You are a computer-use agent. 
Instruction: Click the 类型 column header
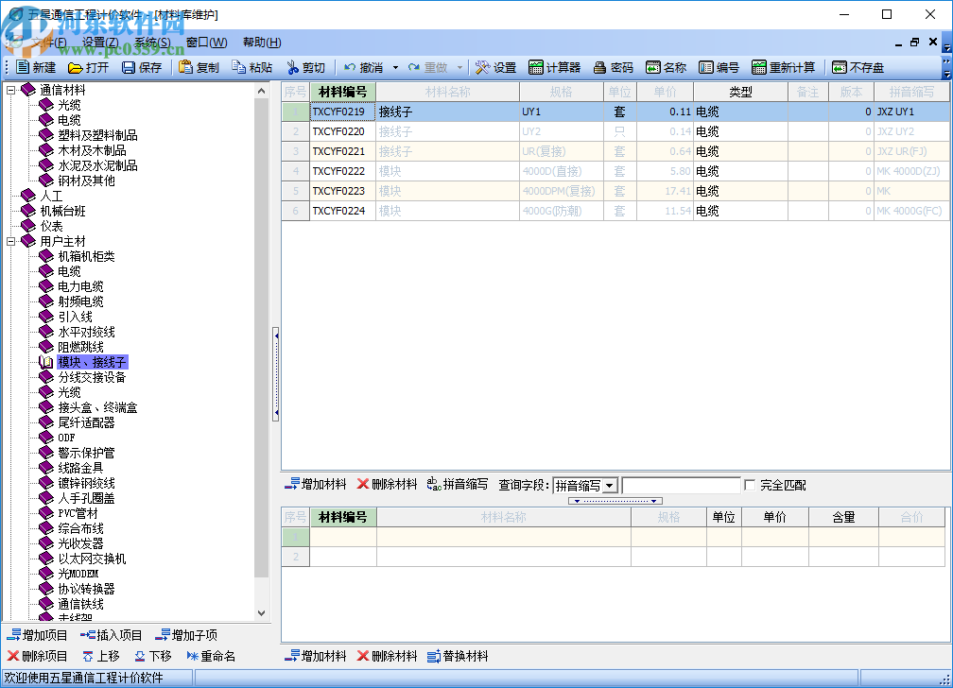740,92
